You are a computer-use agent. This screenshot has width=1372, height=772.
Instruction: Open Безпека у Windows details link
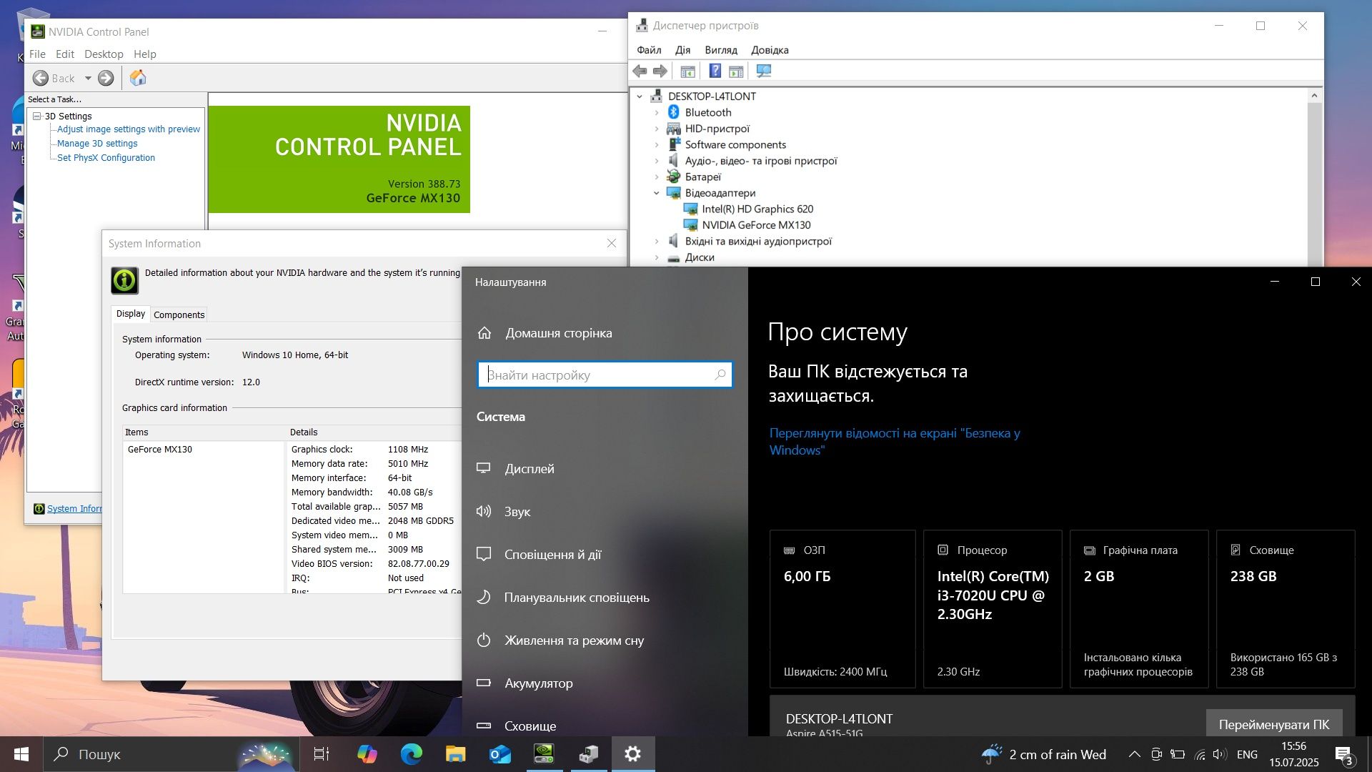pyautogui.click(x=895, y=442)
